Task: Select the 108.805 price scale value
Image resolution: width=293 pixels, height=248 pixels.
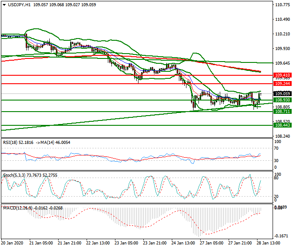Action: [x=282, y=107]
